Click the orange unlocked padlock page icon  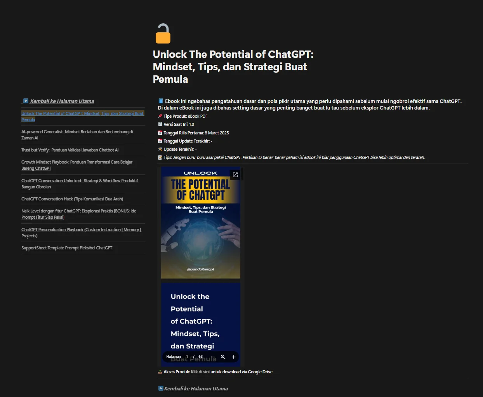[x=163, y=33]
